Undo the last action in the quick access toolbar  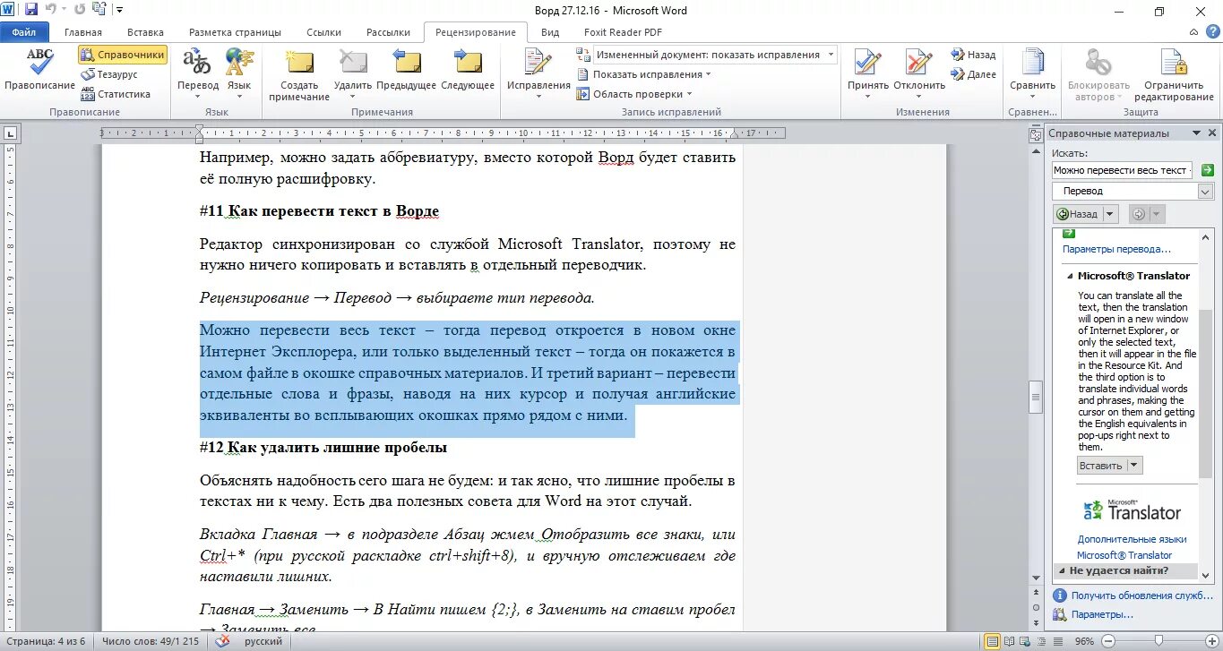pos(50,10)
